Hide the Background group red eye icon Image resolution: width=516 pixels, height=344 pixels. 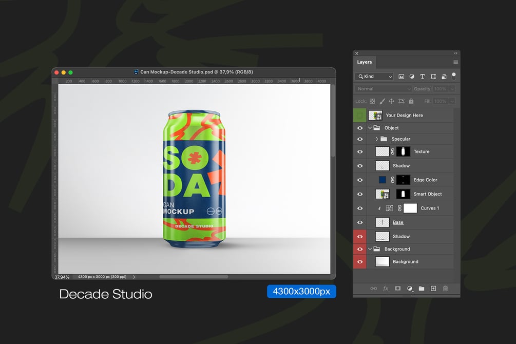click(360, 249)
